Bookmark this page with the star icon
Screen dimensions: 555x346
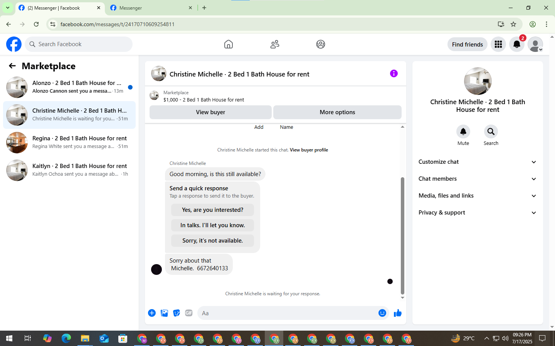click(513, 24)
